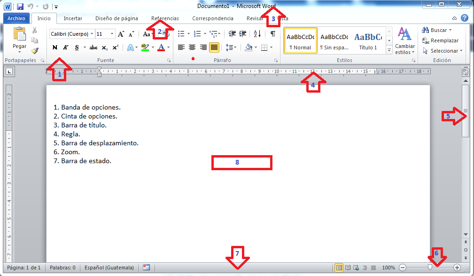Open the font size dropdown
The width and height of the screenshot is (474, 276).
point(112,34)
